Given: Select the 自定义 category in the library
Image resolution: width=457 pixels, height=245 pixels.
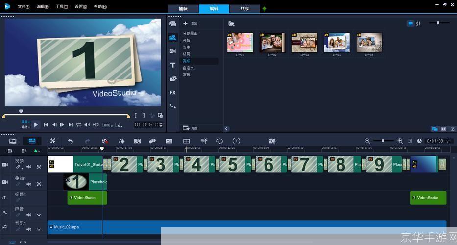Looking at the screenshot, I should click(189, 68).
